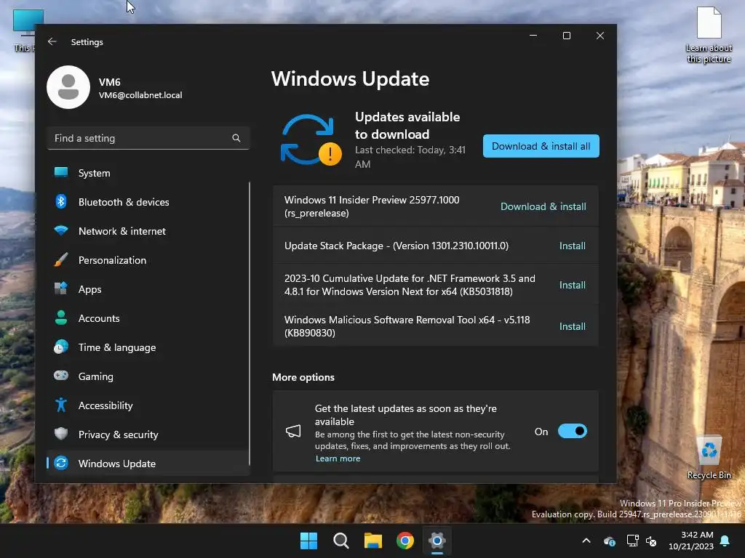Click the Accounts person icon
Viewport: 745px width, 558px height.
[61, 318]
